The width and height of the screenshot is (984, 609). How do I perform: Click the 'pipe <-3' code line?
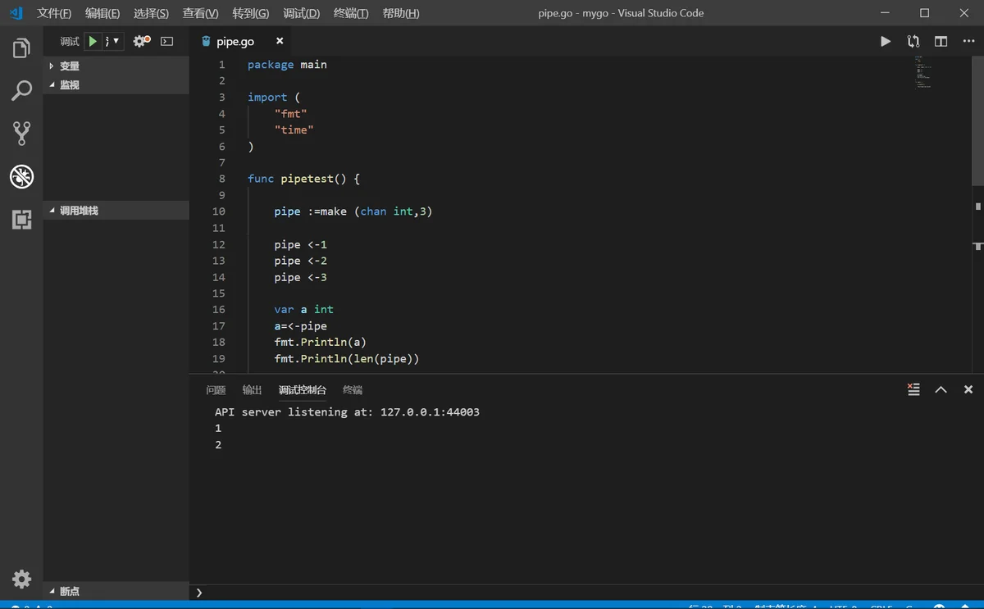coord(300,277)
